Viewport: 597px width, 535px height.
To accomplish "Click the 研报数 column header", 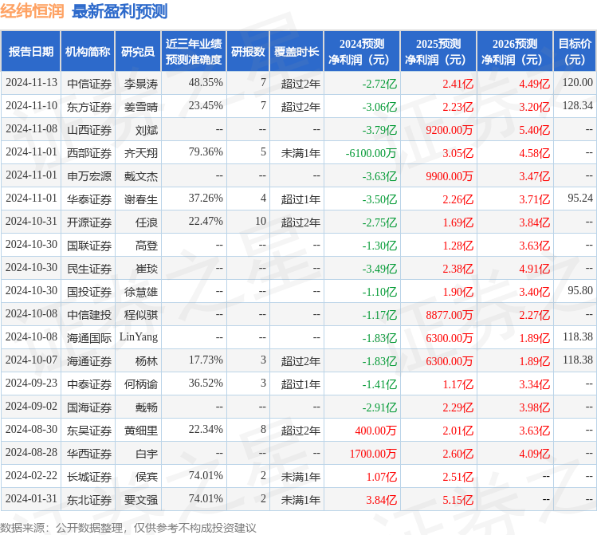I will (248, 52).
